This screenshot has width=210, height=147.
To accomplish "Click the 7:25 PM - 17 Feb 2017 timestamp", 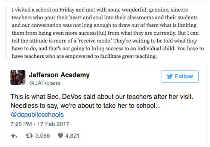I will pos(40,124).
